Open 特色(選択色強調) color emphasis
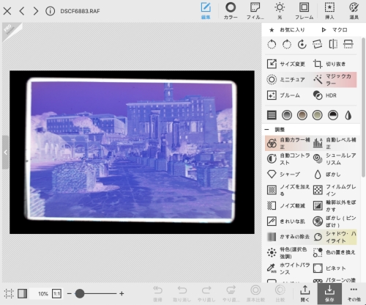Screen dimensions: 366x305 click(288, 253)
